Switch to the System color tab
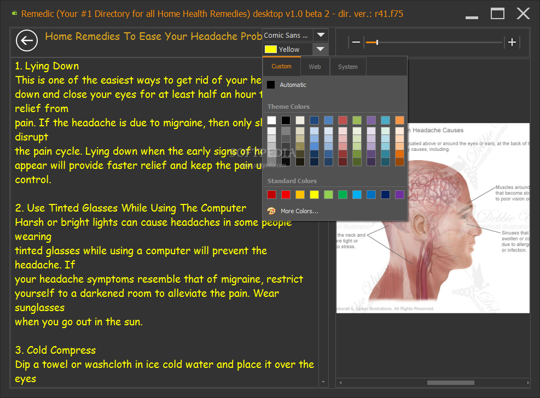540x398 pixels. 347,67
